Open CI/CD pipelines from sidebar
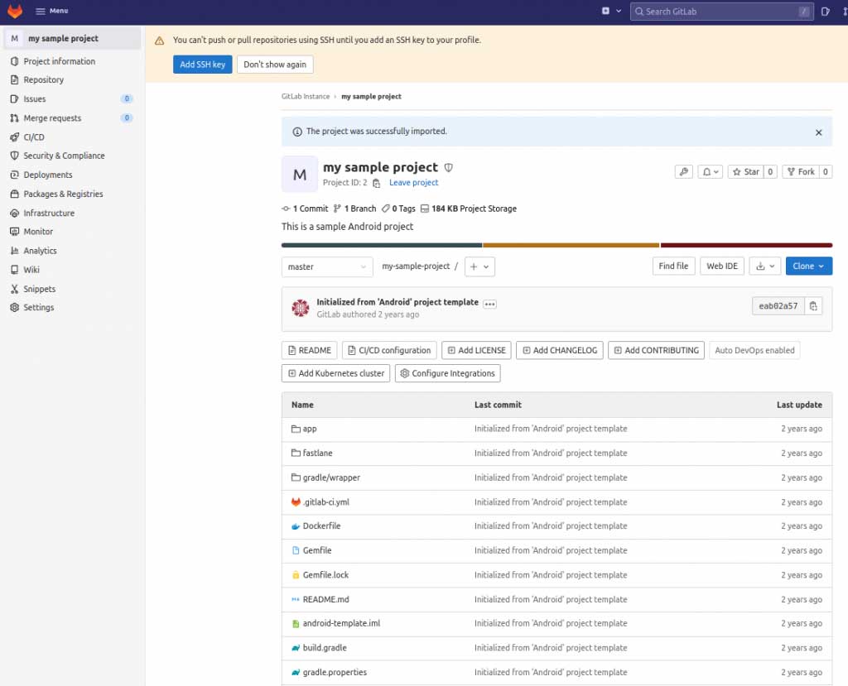 pos(33,137)
